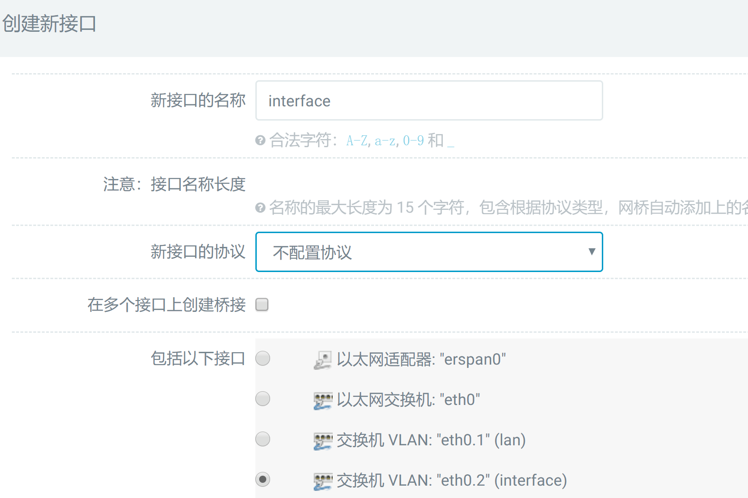748x498 pixels.
Task: Select the erspan0 radio button
Action: [x=263, y=358]
